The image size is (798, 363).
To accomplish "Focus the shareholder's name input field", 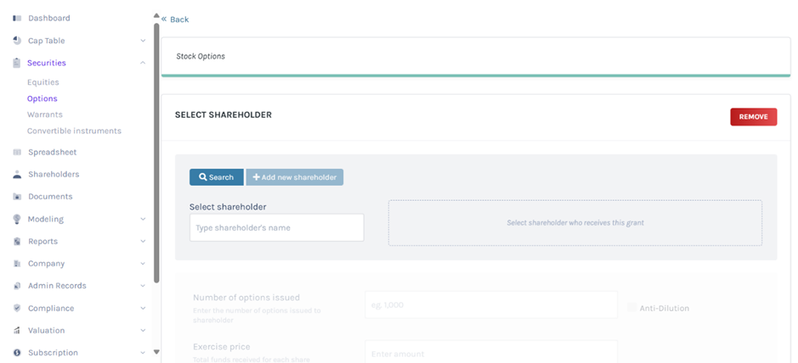I will point(276,227).
